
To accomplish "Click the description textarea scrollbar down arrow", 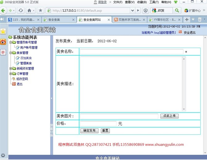I will pyautogui.click(x=184, y=109).
